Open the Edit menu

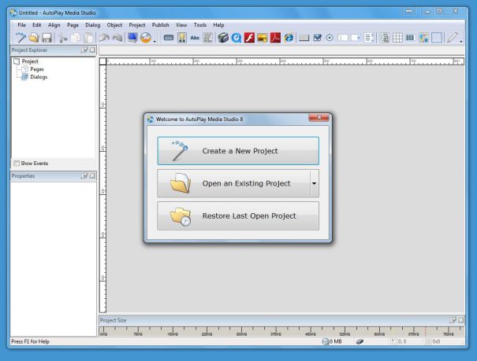37,25
